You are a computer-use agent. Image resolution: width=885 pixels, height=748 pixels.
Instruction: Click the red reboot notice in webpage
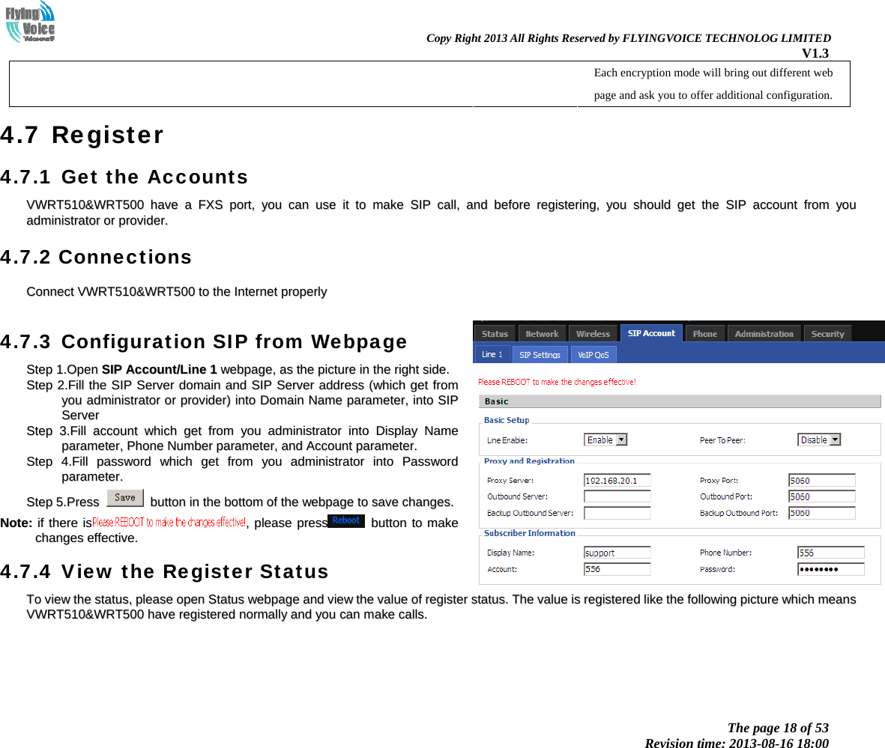557,382
